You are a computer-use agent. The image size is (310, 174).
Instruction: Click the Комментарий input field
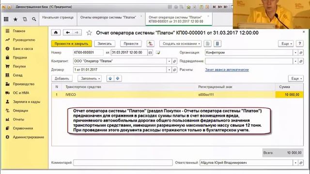click(123, 163)
